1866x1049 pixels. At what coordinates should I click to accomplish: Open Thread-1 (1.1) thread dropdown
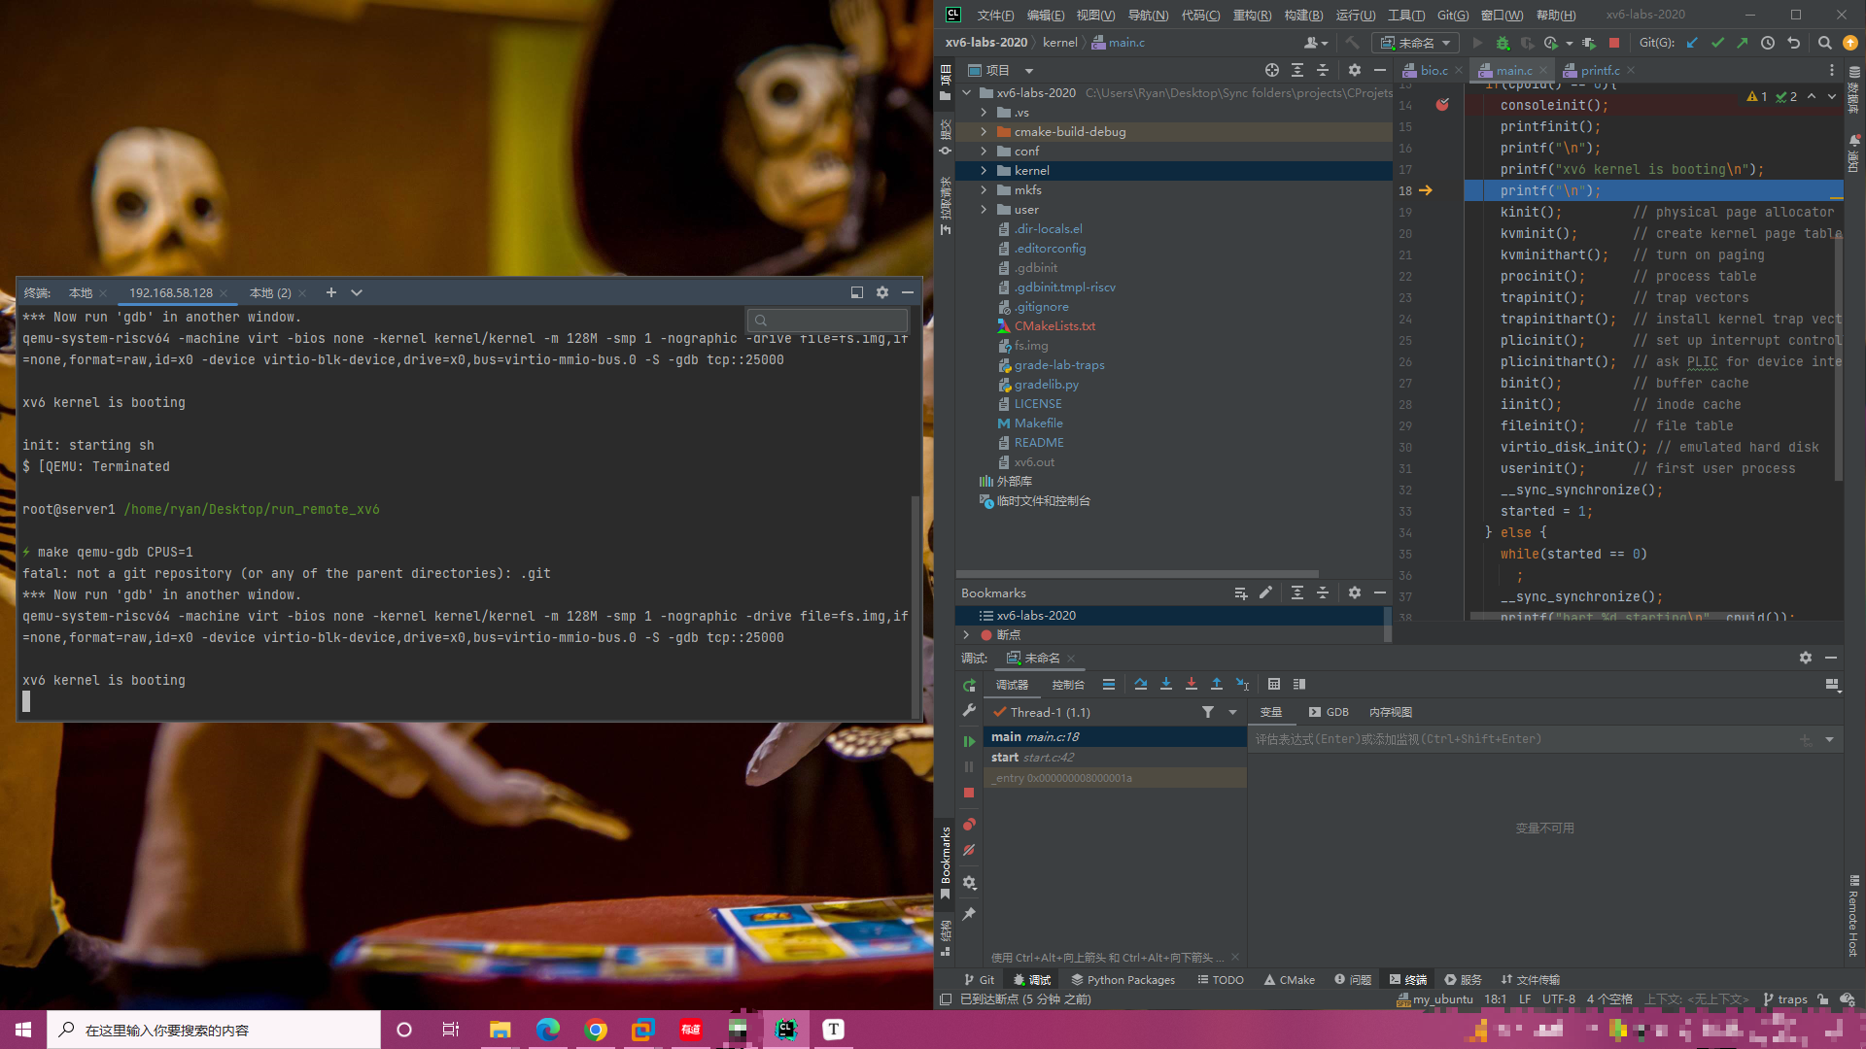pyautogui.click(x=1232, y=712)
